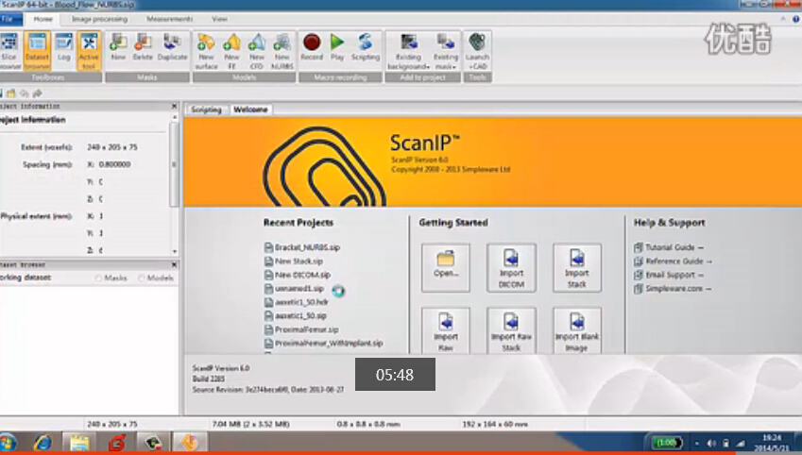This screenshot has width=802, height=455.
Task: Switch to Image processing ribbon tab
Action: (99, 19)
